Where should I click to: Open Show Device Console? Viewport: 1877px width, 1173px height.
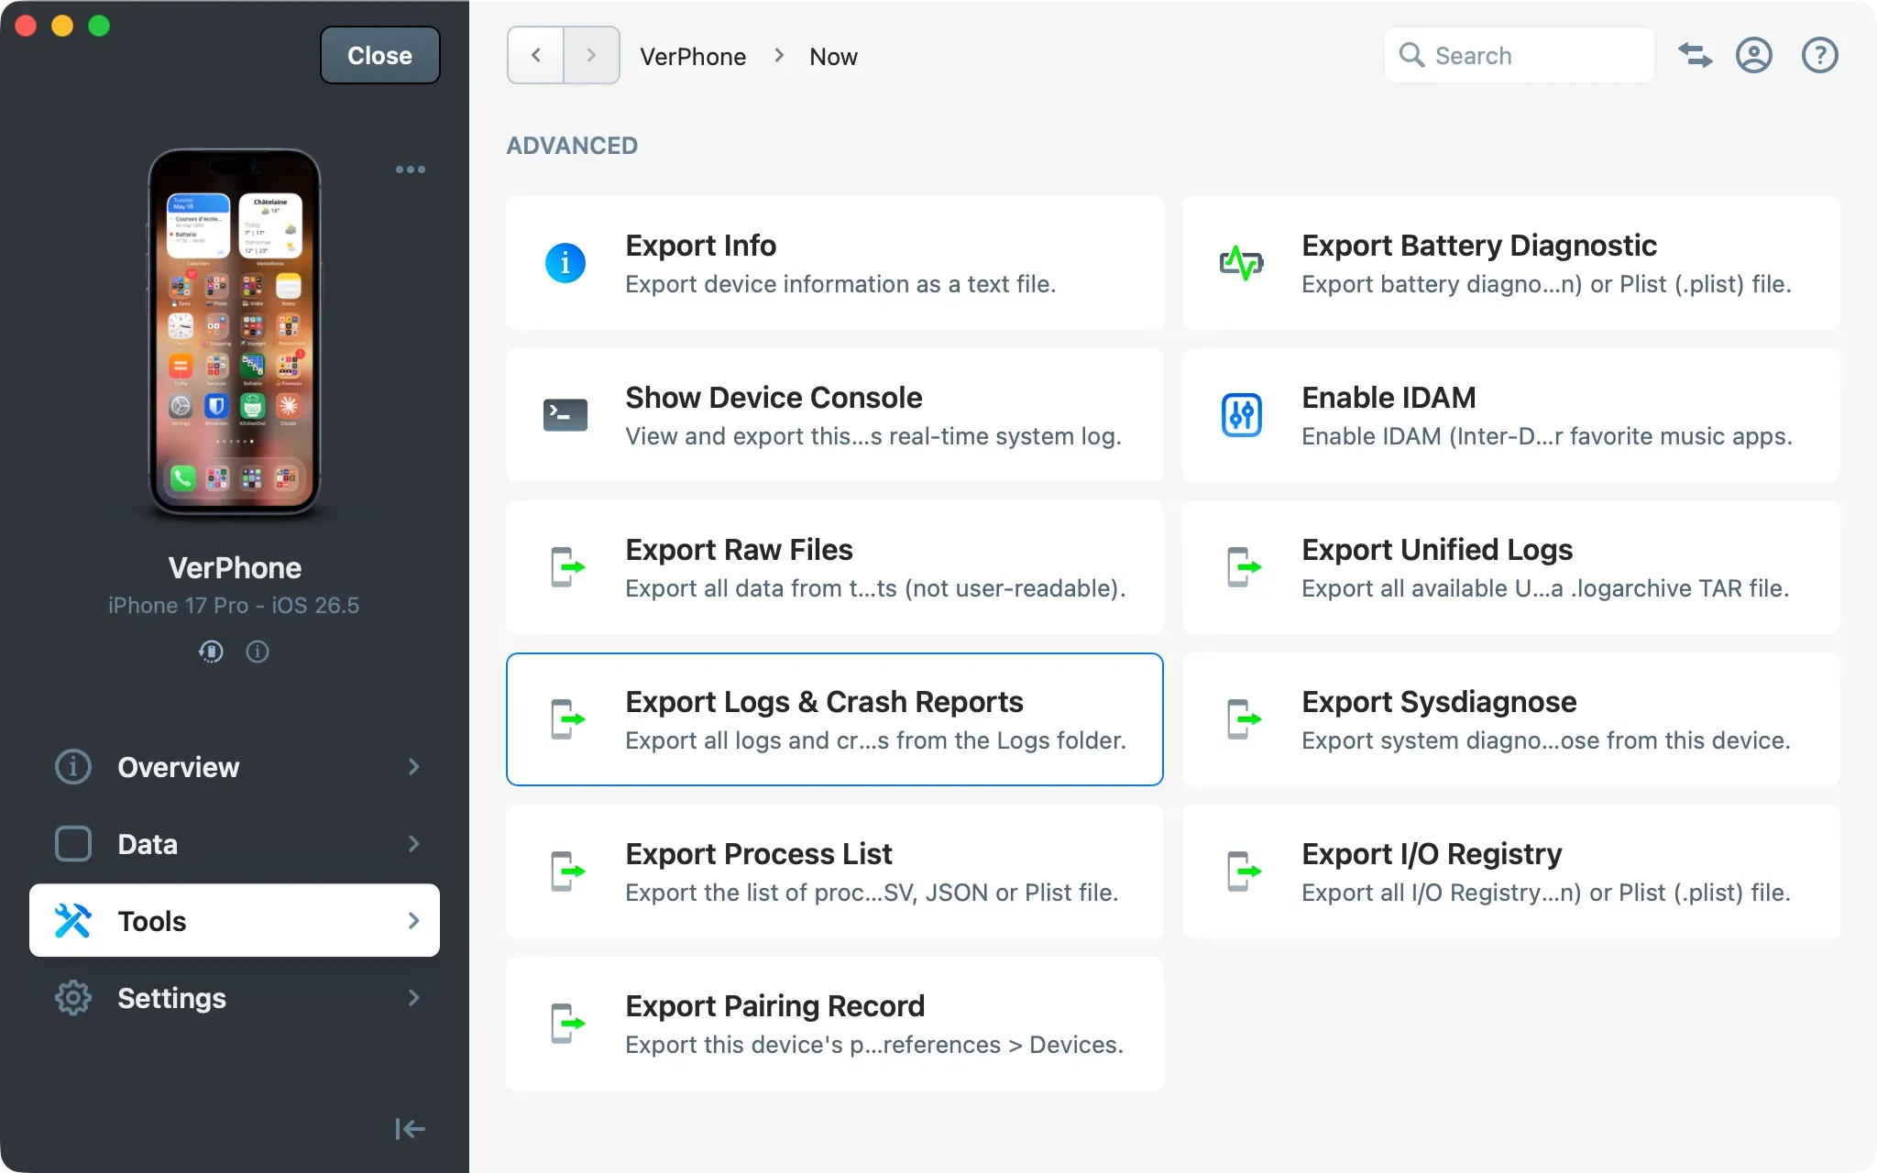835,415
